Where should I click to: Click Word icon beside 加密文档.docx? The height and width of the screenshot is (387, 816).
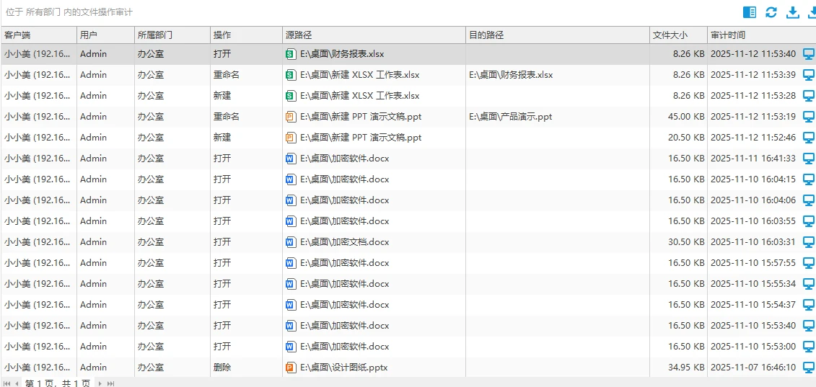pyautogui.click(x=290, y=242)
